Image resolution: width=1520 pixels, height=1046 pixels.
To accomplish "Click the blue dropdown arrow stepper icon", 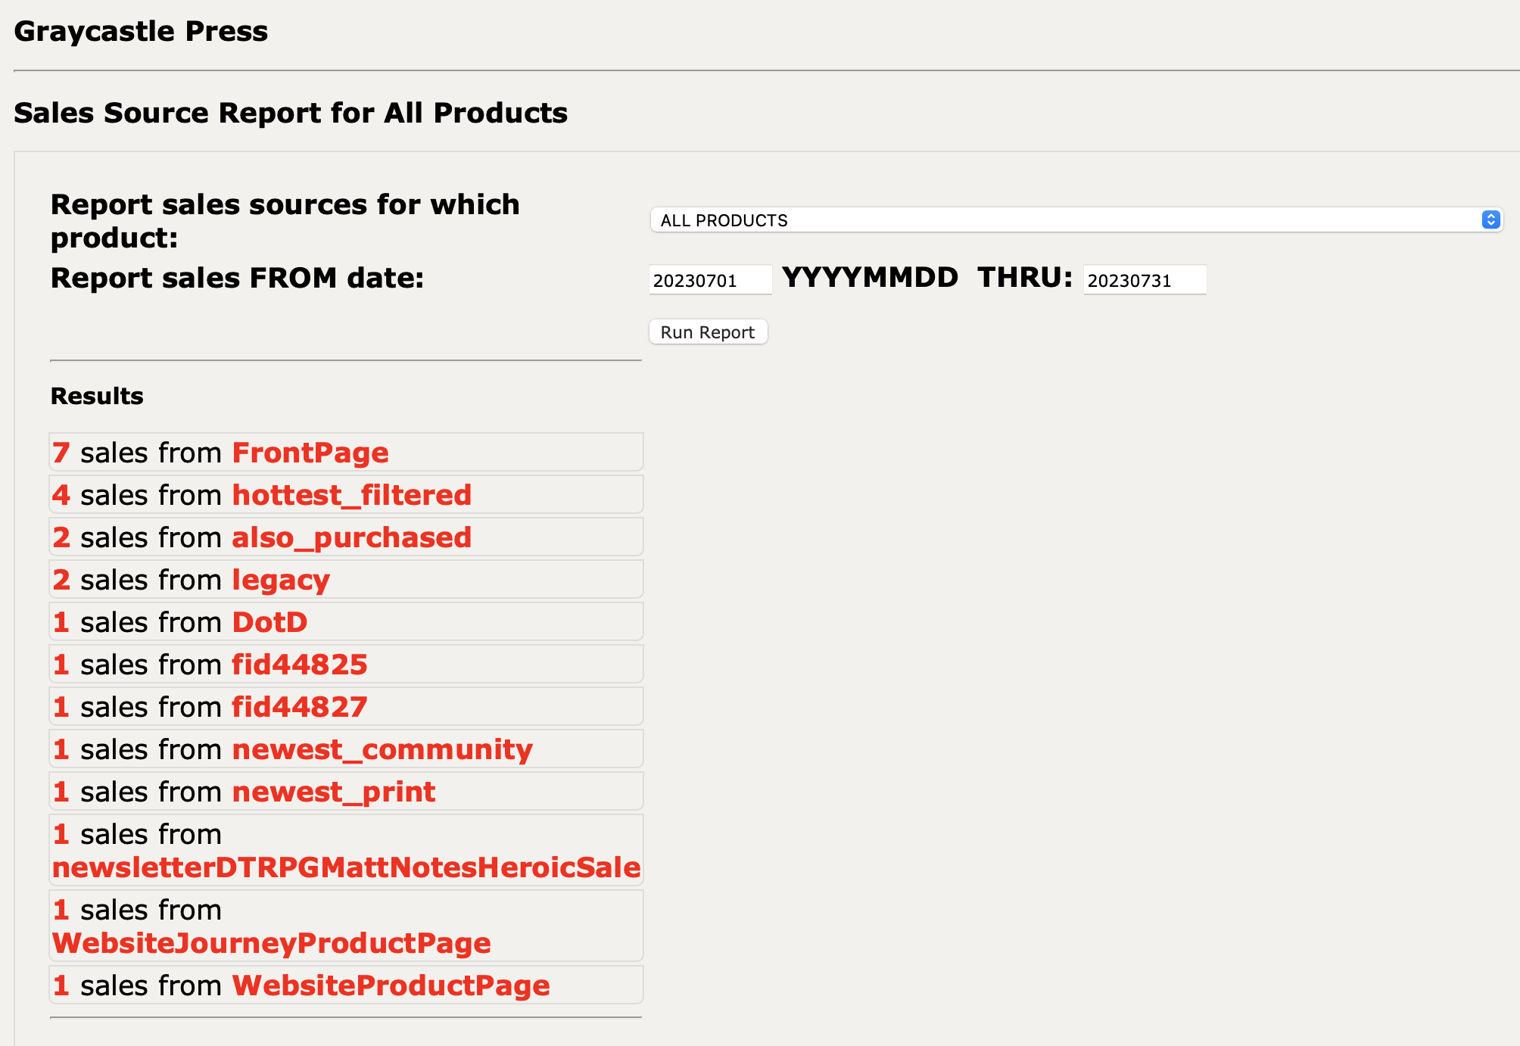I will [x=1490, y=219].
